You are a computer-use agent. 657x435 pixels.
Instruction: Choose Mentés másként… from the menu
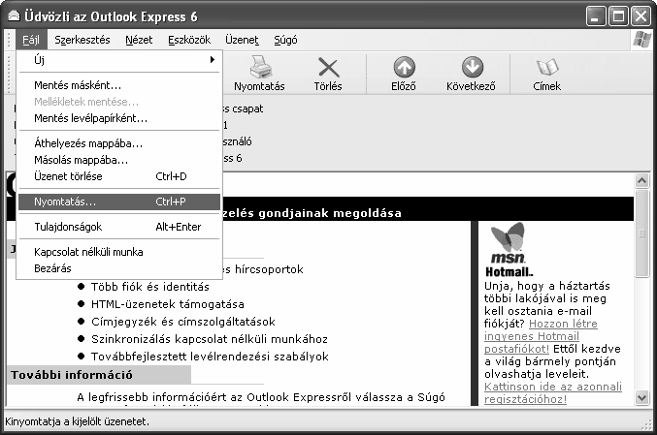[119, 85]
